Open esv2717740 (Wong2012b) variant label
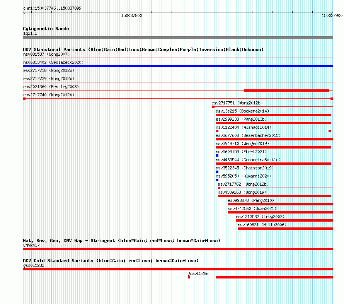 click(49, 95)
